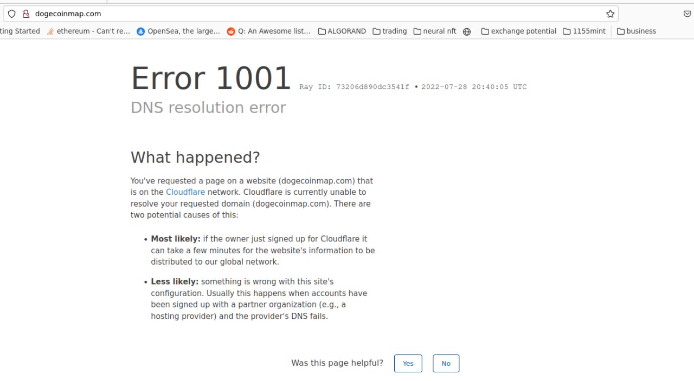Expand the trading bookmarks folder
The height and width of the screenshot is (381, 694).
390,31
